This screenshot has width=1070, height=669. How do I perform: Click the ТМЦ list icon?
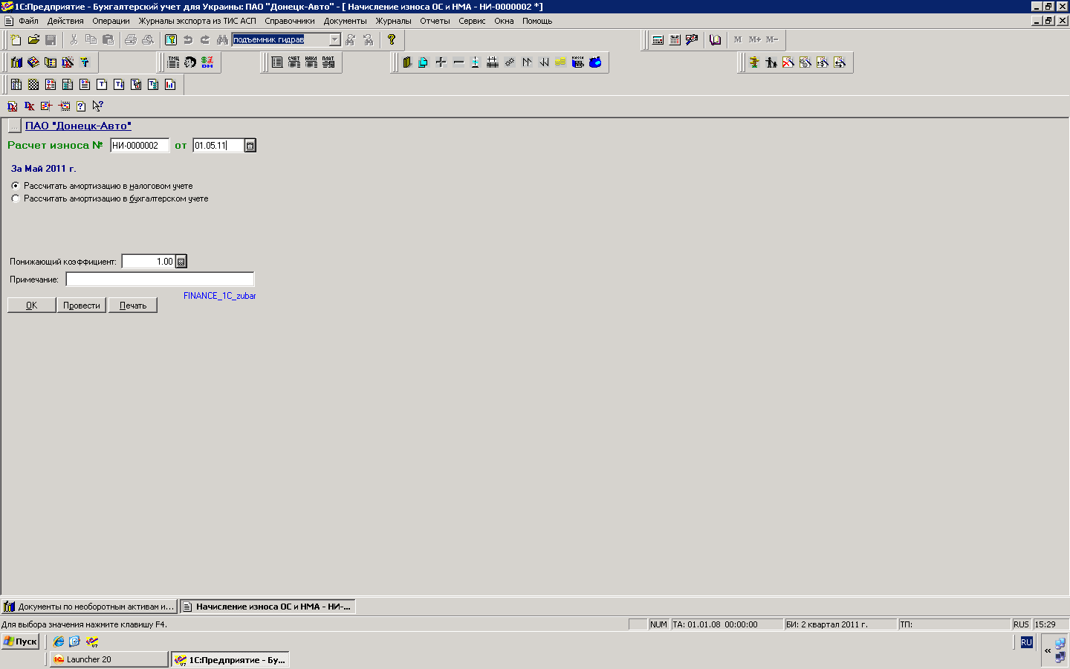173,62
